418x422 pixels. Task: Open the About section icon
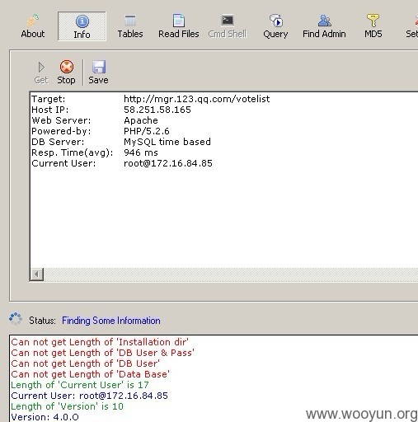(x=33, y=21)
